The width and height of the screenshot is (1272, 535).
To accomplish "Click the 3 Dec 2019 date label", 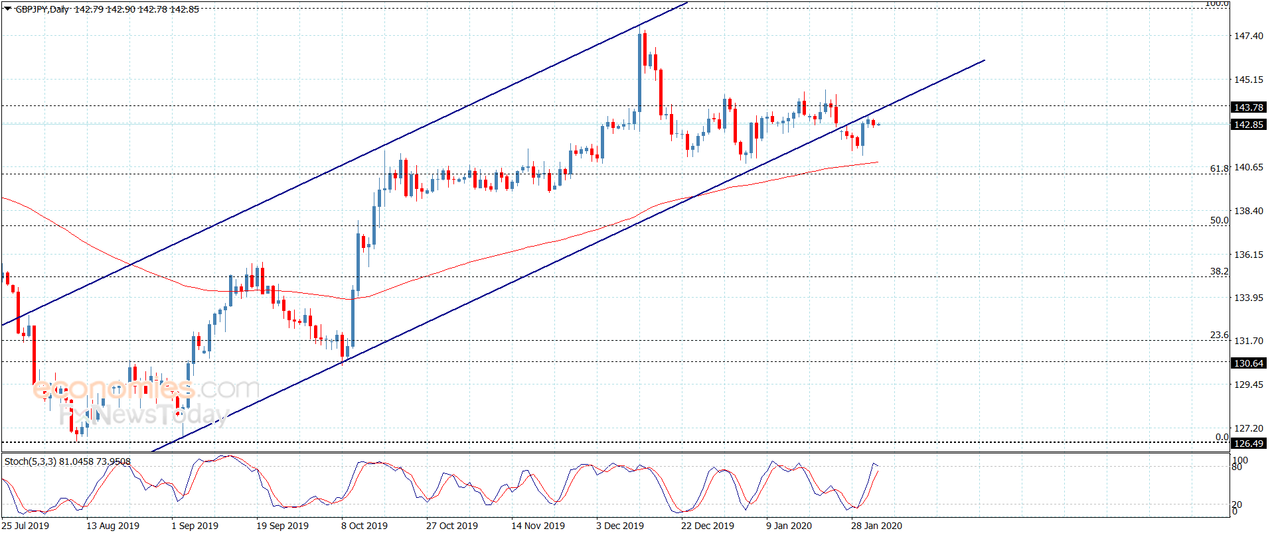I will 620,526.
